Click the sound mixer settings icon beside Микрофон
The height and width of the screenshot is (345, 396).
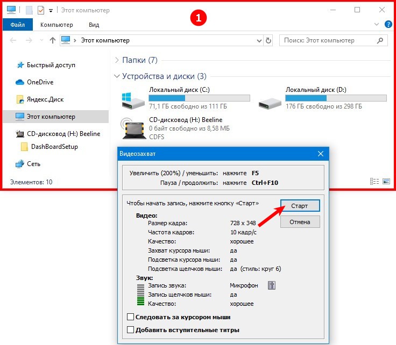(x=272, y=285)
